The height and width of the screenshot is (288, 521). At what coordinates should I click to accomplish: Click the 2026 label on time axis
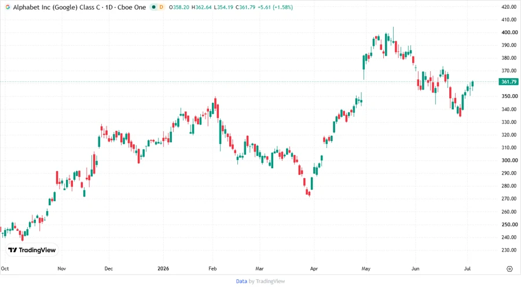point(163,268)
